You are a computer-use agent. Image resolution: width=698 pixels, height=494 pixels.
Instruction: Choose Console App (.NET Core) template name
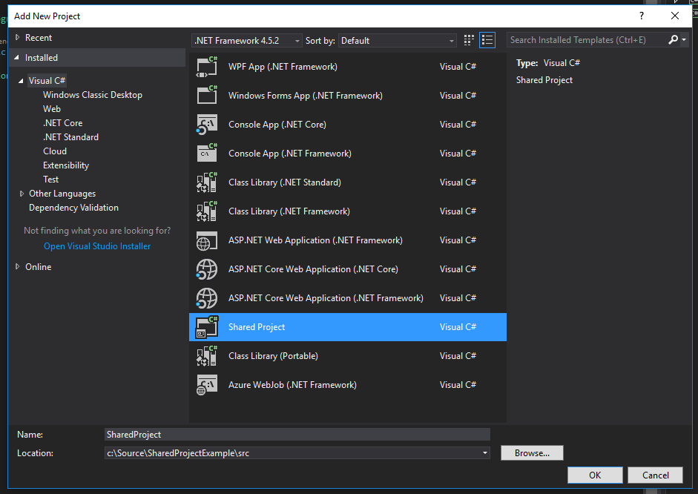pyautogui.click(x=277, y=125)
